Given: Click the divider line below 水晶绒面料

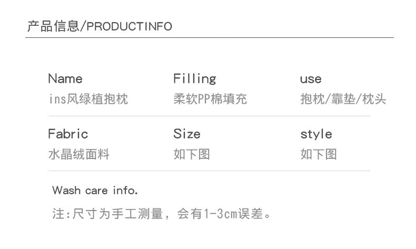Looking at the screenshot, I should pos(210,171).
